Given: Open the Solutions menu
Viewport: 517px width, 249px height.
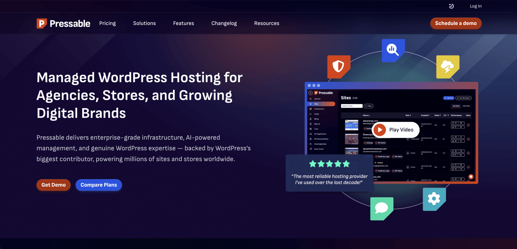Looking at the screenshot, I should pyautogui.click(x=144, y=23).
